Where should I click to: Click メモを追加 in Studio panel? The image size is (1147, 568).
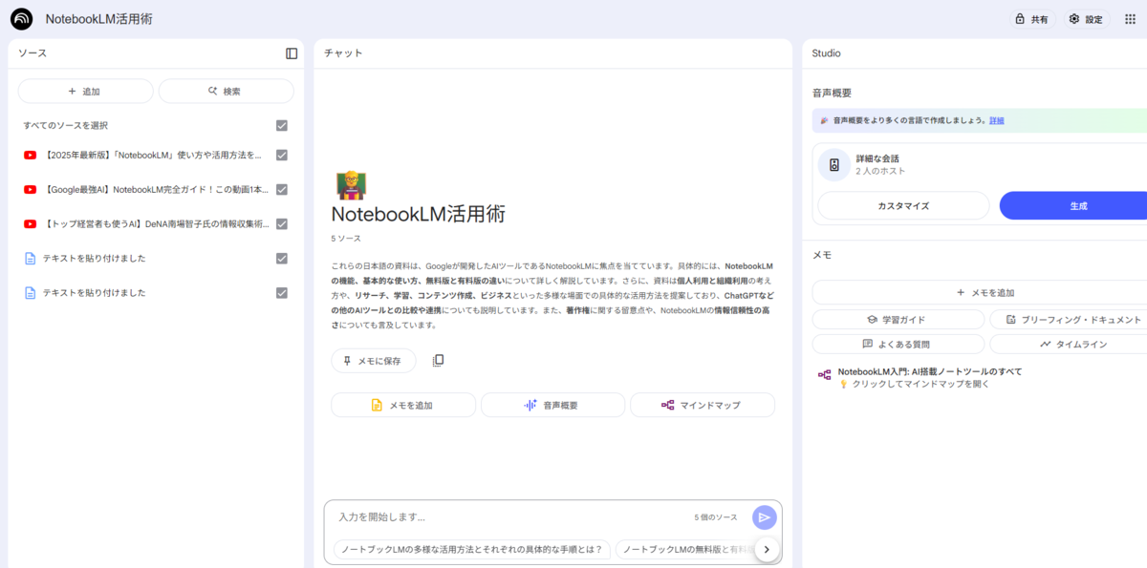click(x=980, y=292)
